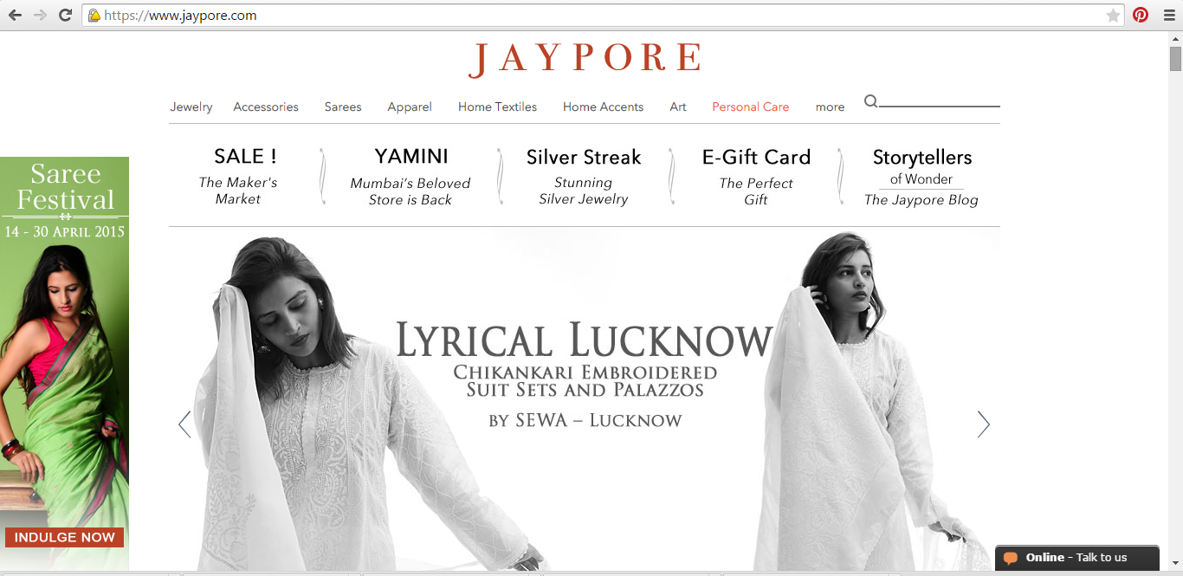1183x576 pixels.
Task: Open the 'more' navigation menu
Action: click(830, 107)
